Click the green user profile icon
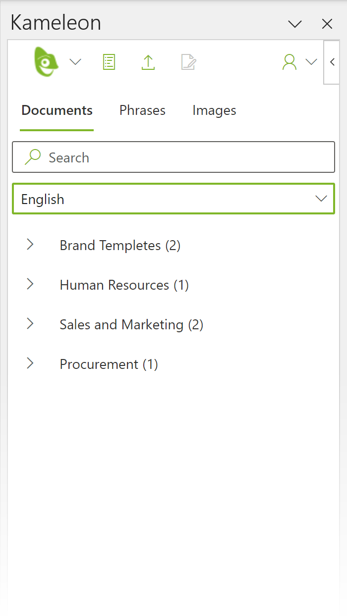Image resolution: width=347 pixels, height=616 pixels. 289,62
